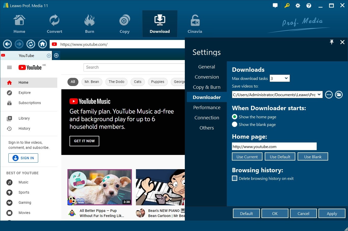Open Music in Best of YouTube

click(29, 182)
